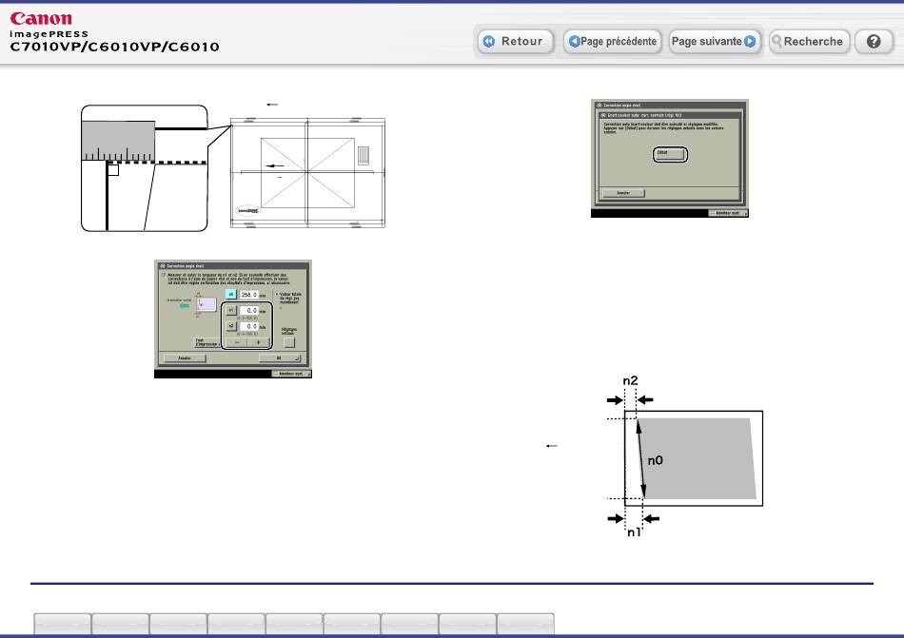
Task: Click the n0 skew diagram image
Action: 685,456
